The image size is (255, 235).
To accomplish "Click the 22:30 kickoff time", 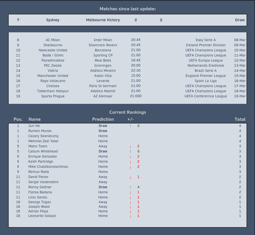I will 136,70.
